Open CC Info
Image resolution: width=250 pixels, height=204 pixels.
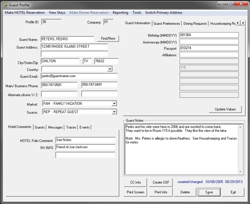(x=135, y=183)
